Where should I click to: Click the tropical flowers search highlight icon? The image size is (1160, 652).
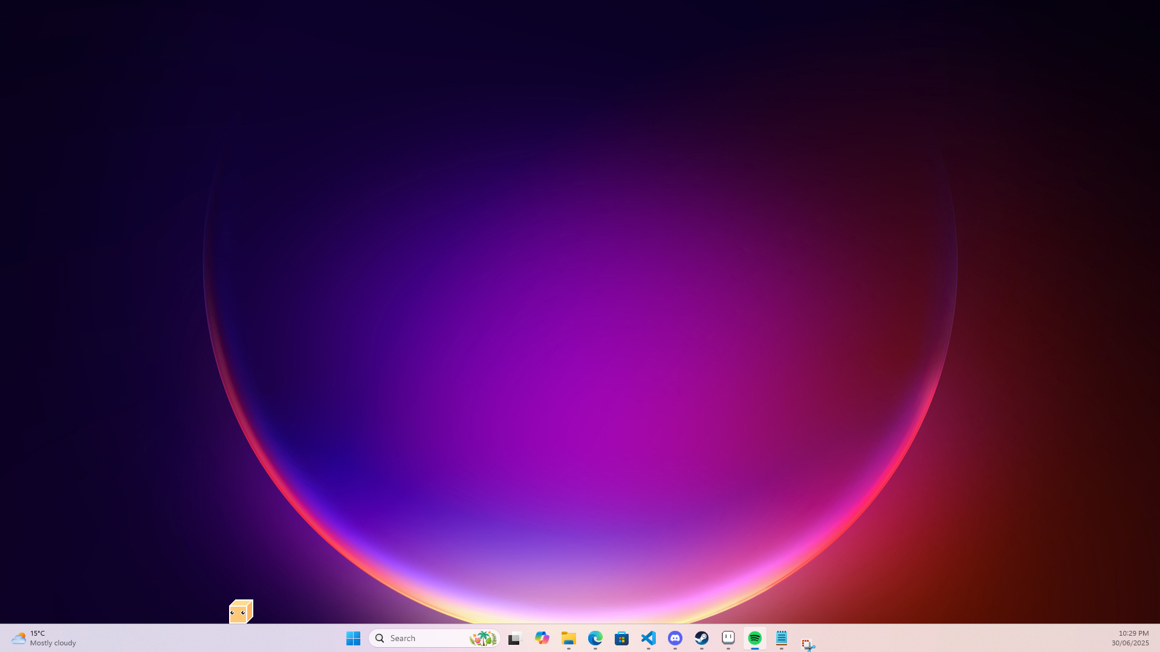pos(483,638)
